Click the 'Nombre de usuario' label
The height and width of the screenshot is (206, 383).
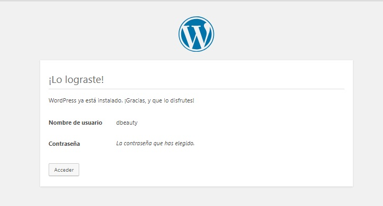76,123
